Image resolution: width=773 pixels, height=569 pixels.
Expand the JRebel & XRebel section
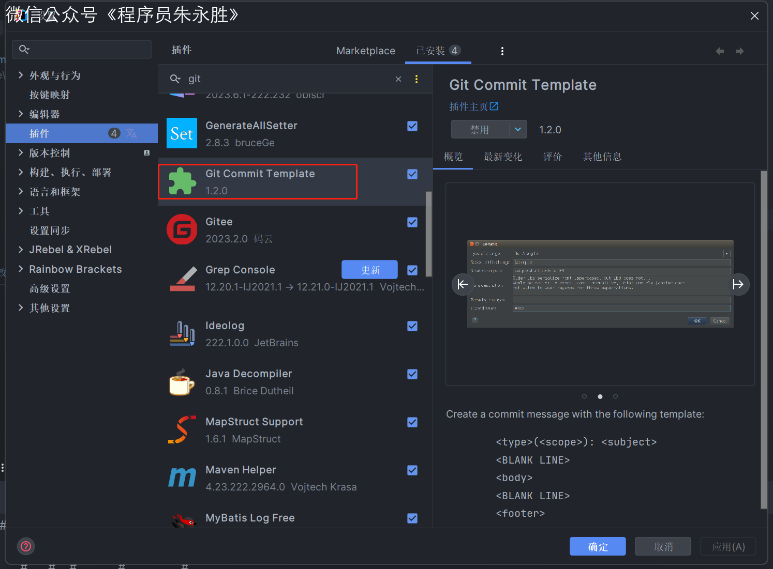21,250
